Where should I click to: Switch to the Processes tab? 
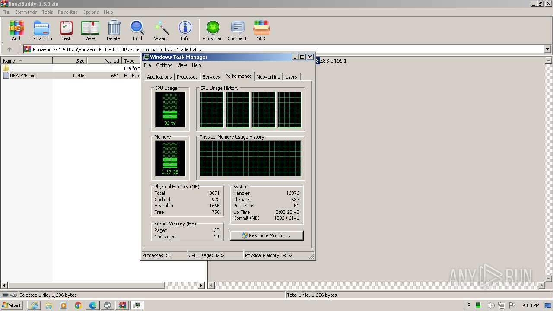(x=187, y=77)
